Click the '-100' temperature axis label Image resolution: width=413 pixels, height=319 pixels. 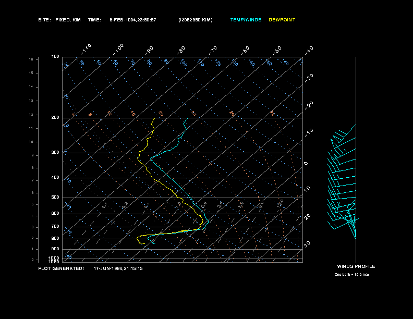click(x=118, y=50)
